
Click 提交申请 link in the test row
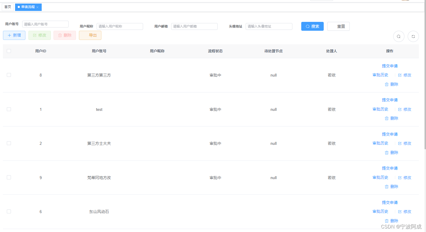coord(390,100)
